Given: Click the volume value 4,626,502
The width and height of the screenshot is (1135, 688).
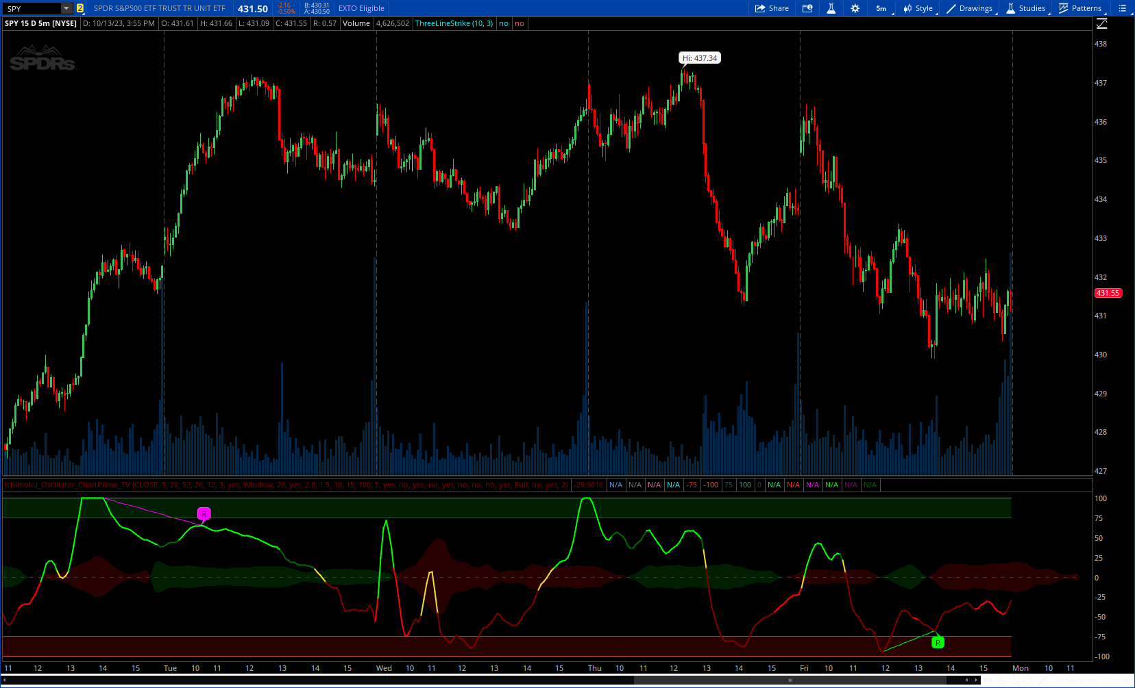Looking at the screenshot, I should click(x=393, y=23).
